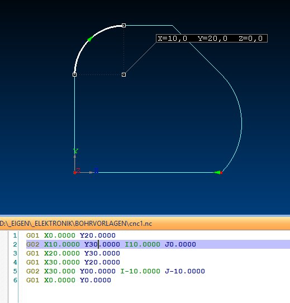290x303 pixels.
Task: Click the red origin point of axes
Action: 75,173
